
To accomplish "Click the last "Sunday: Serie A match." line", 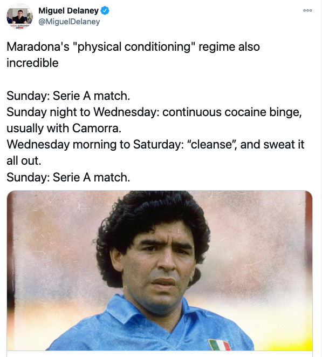I will (68, 177).
